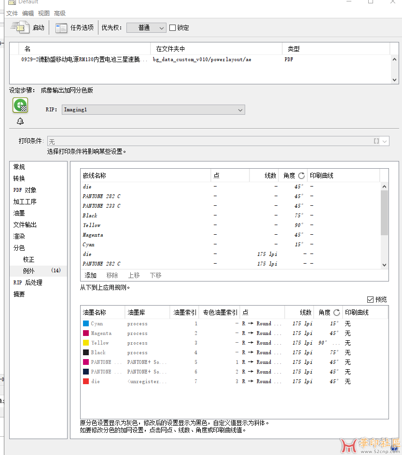
Task: Click Magenta ink 无 print curve value
Action: (347, 333)
